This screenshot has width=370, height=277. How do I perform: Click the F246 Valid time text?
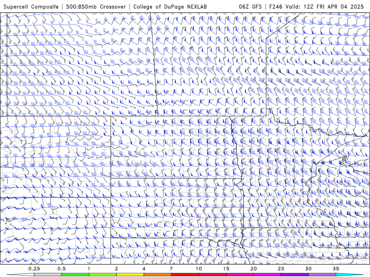(x=316, y=6)
